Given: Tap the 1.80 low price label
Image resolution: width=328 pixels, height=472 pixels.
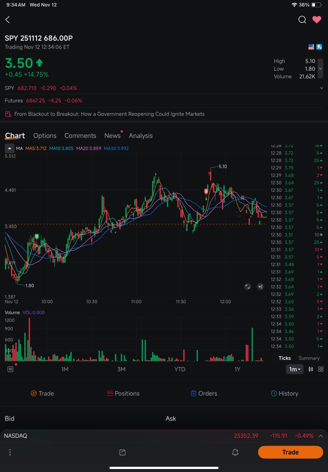Looking at the screenshot, I should point(30,285).
